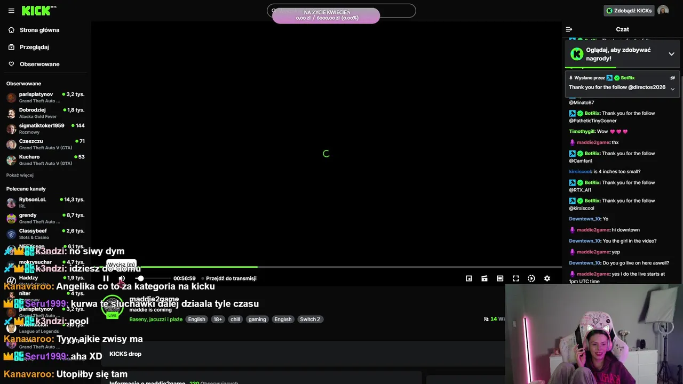Viewport: 683px width, 384px height.
Task: Click maddie2game streamer avatar
Action: (112, 306)
